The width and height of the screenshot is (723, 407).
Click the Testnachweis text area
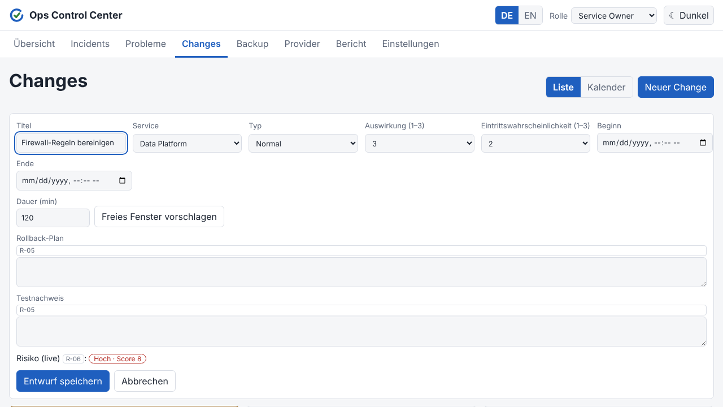(361, 331)
